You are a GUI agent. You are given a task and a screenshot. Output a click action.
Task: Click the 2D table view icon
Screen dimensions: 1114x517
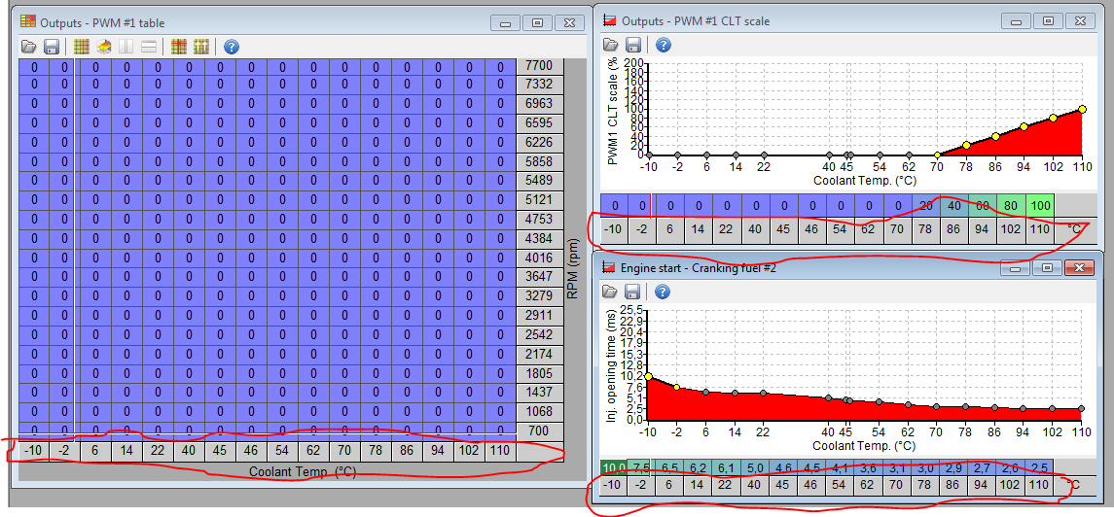82,46
